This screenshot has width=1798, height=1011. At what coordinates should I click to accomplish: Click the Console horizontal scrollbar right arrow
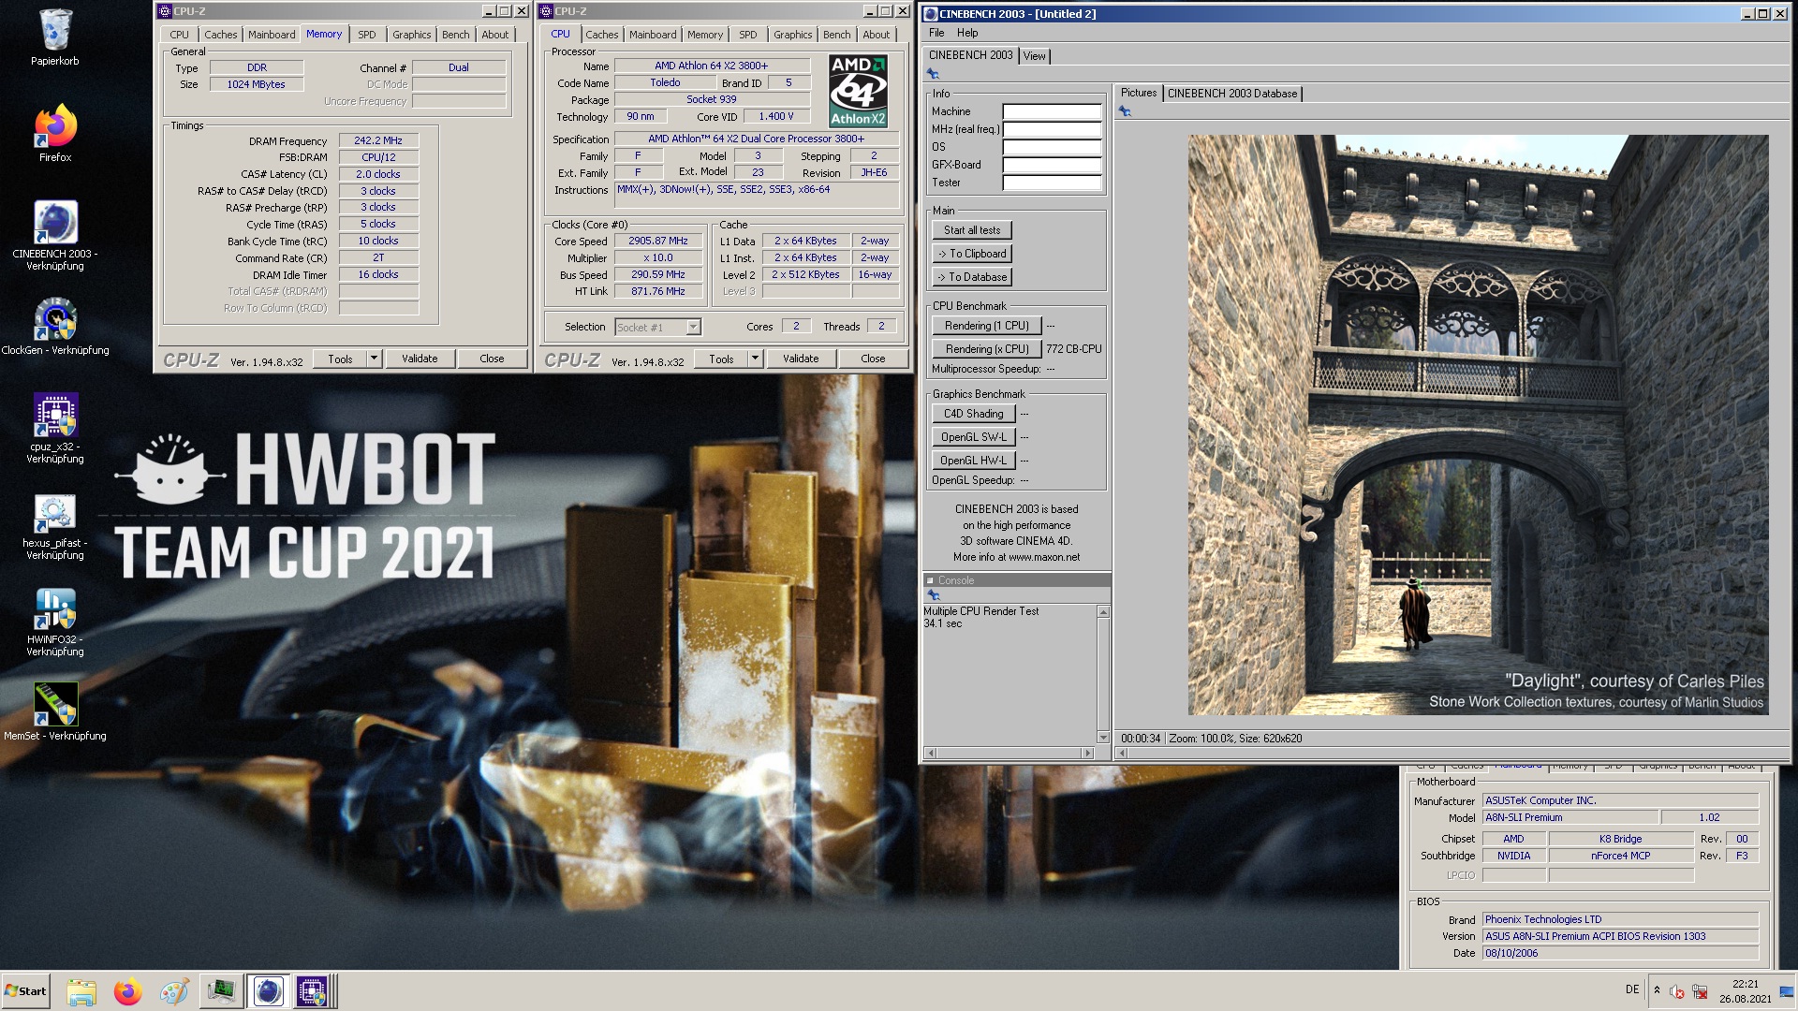pos(1087,753)
